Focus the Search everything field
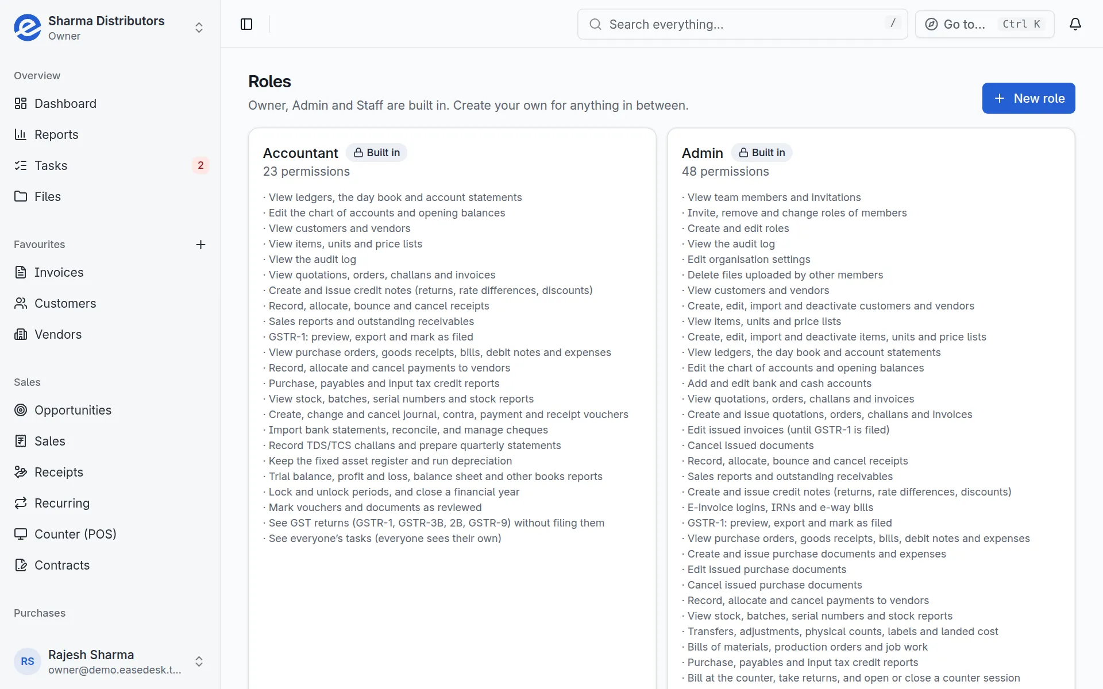Viewport: 1103px width, 689px height. coord(742,24)
